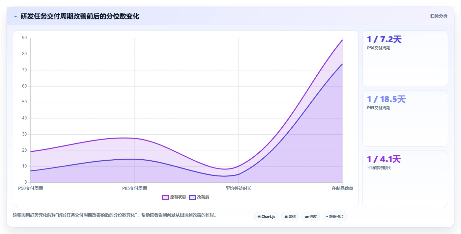
Task: Click the 改善后 blue legend swatch
Action: point(192,197)
